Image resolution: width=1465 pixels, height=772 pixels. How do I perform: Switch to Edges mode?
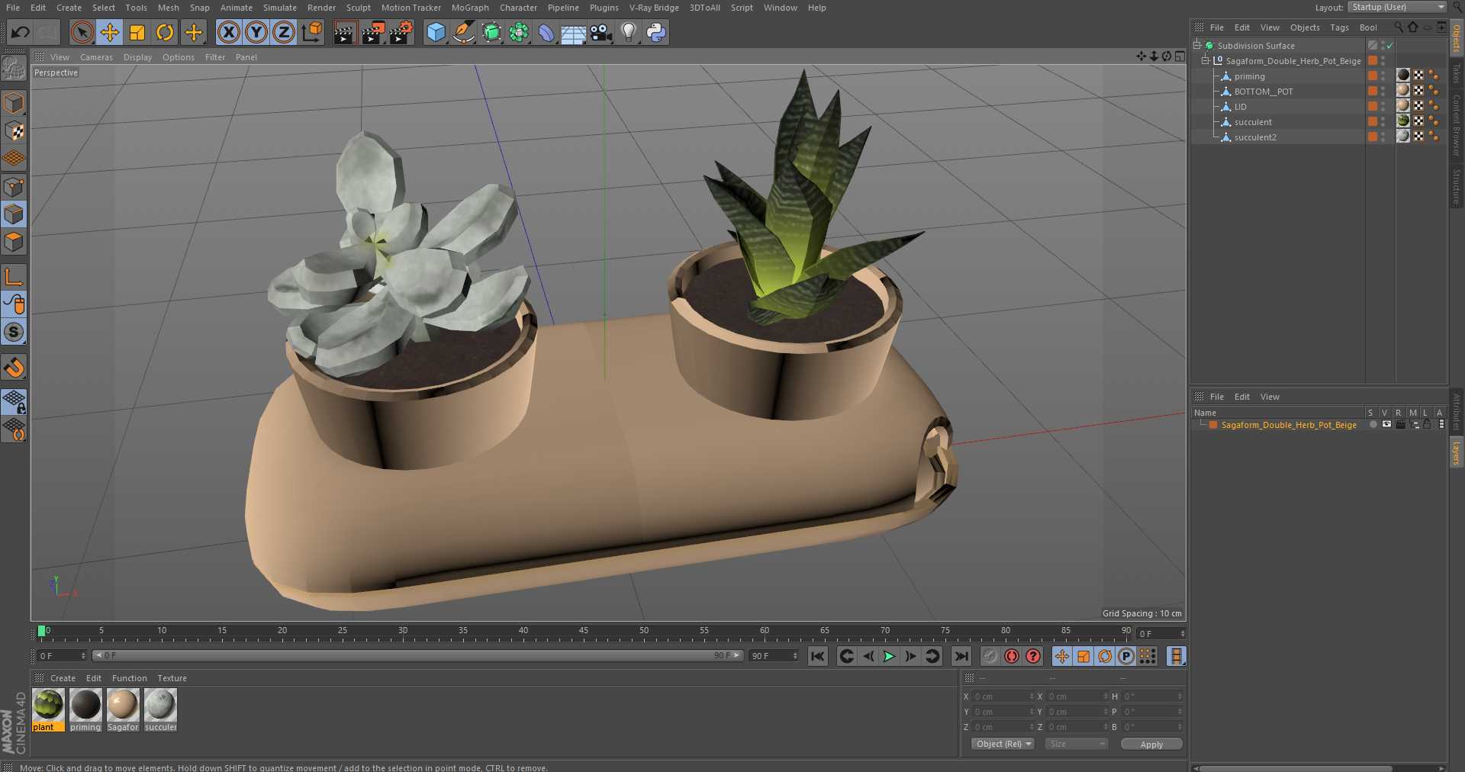pyautogui.click(x=14, y=214)
